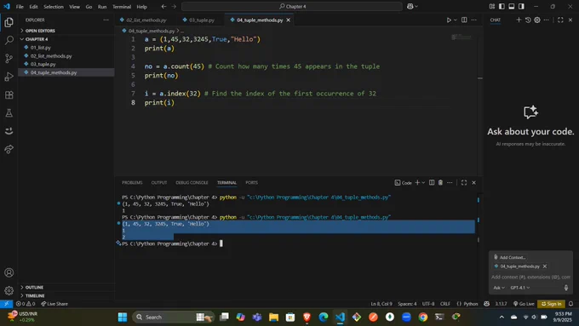Click Live Share in status bar
The height and width of the screenshot is (326, 579).
54,304
